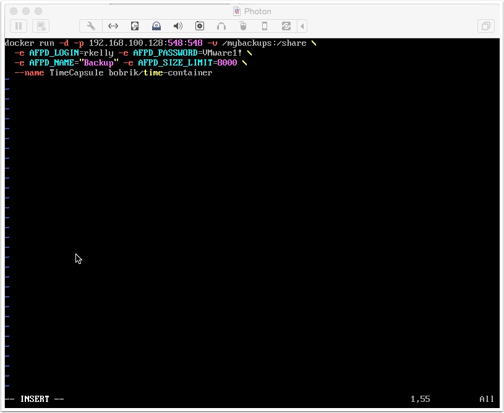Click the hard disk device icon
The height and width of the screenshot is (413, 504).
135,26
